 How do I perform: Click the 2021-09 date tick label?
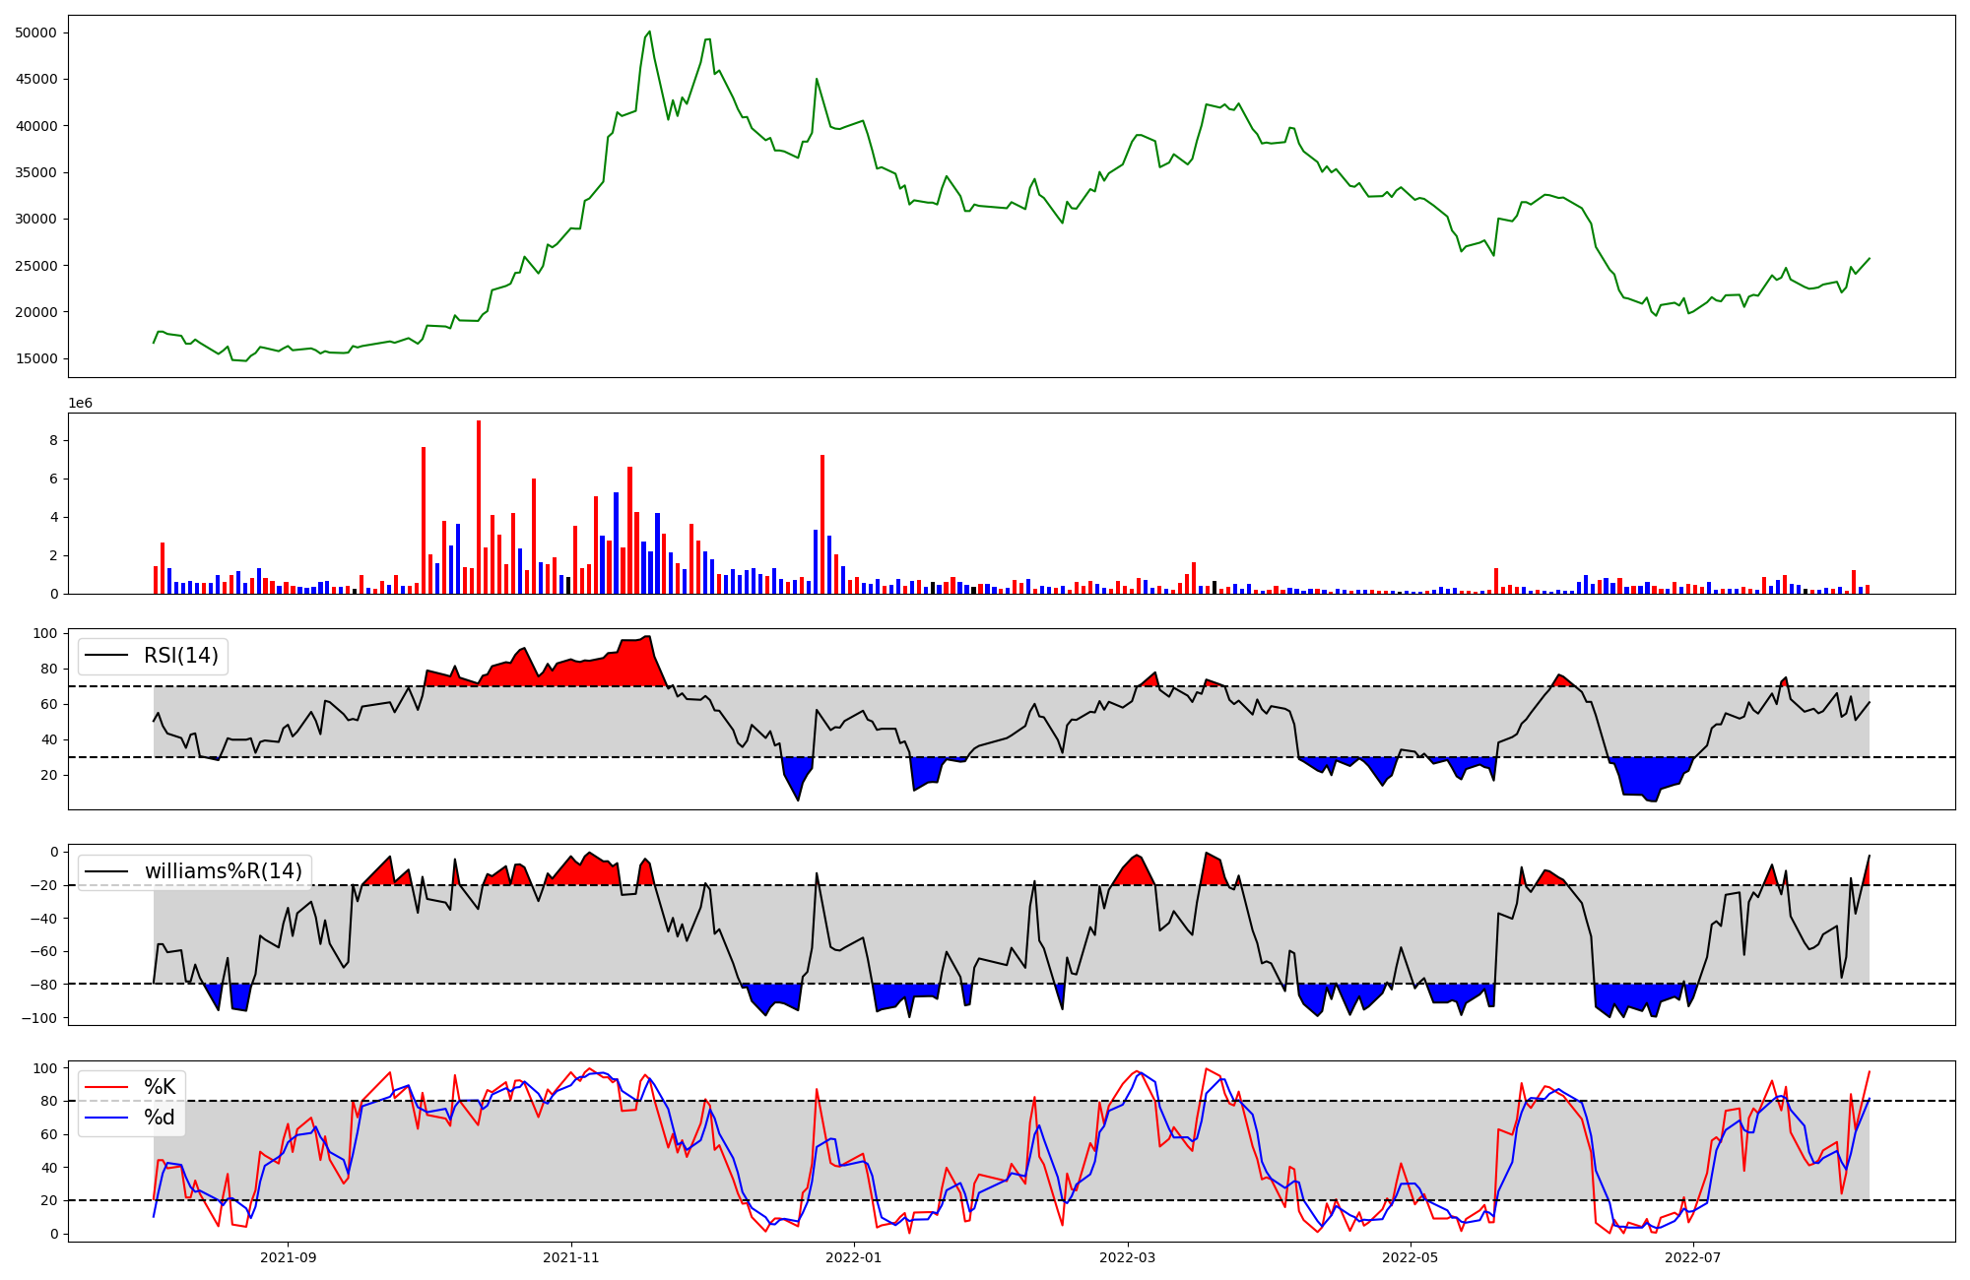[x=289, y=1257]
